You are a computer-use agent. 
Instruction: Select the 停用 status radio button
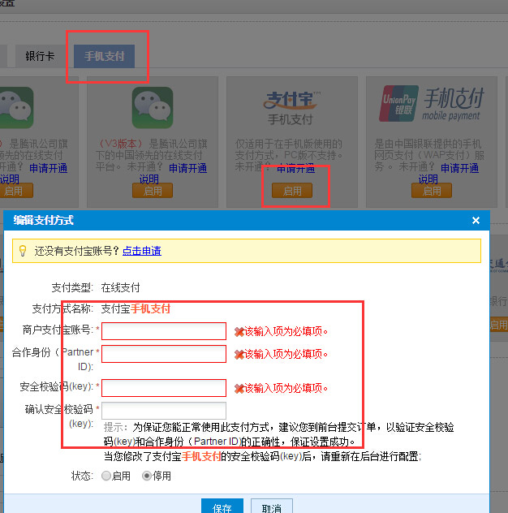(x=147, y=476)
